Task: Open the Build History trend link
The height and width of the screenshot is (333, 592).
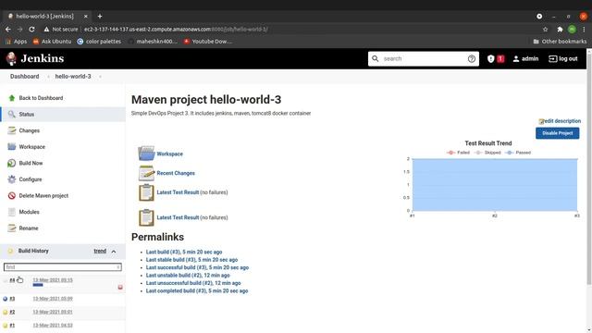Action: click(x=100, y=251)
